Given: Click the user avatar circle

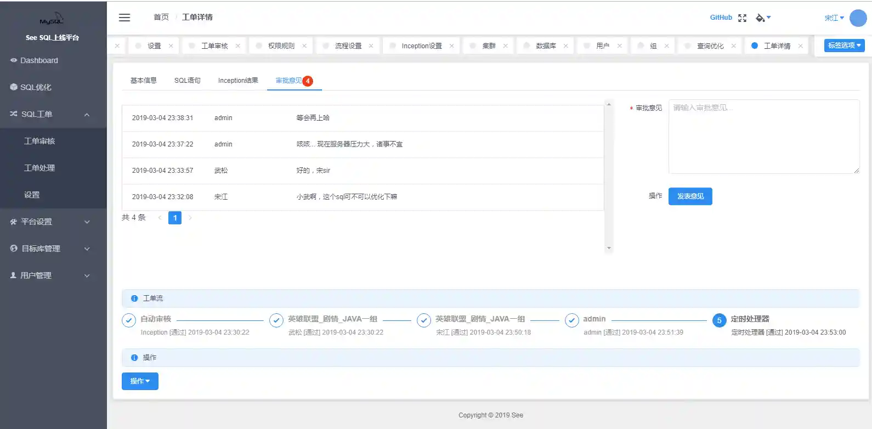Looking at the screenshot, I should [x=858, y=18].
